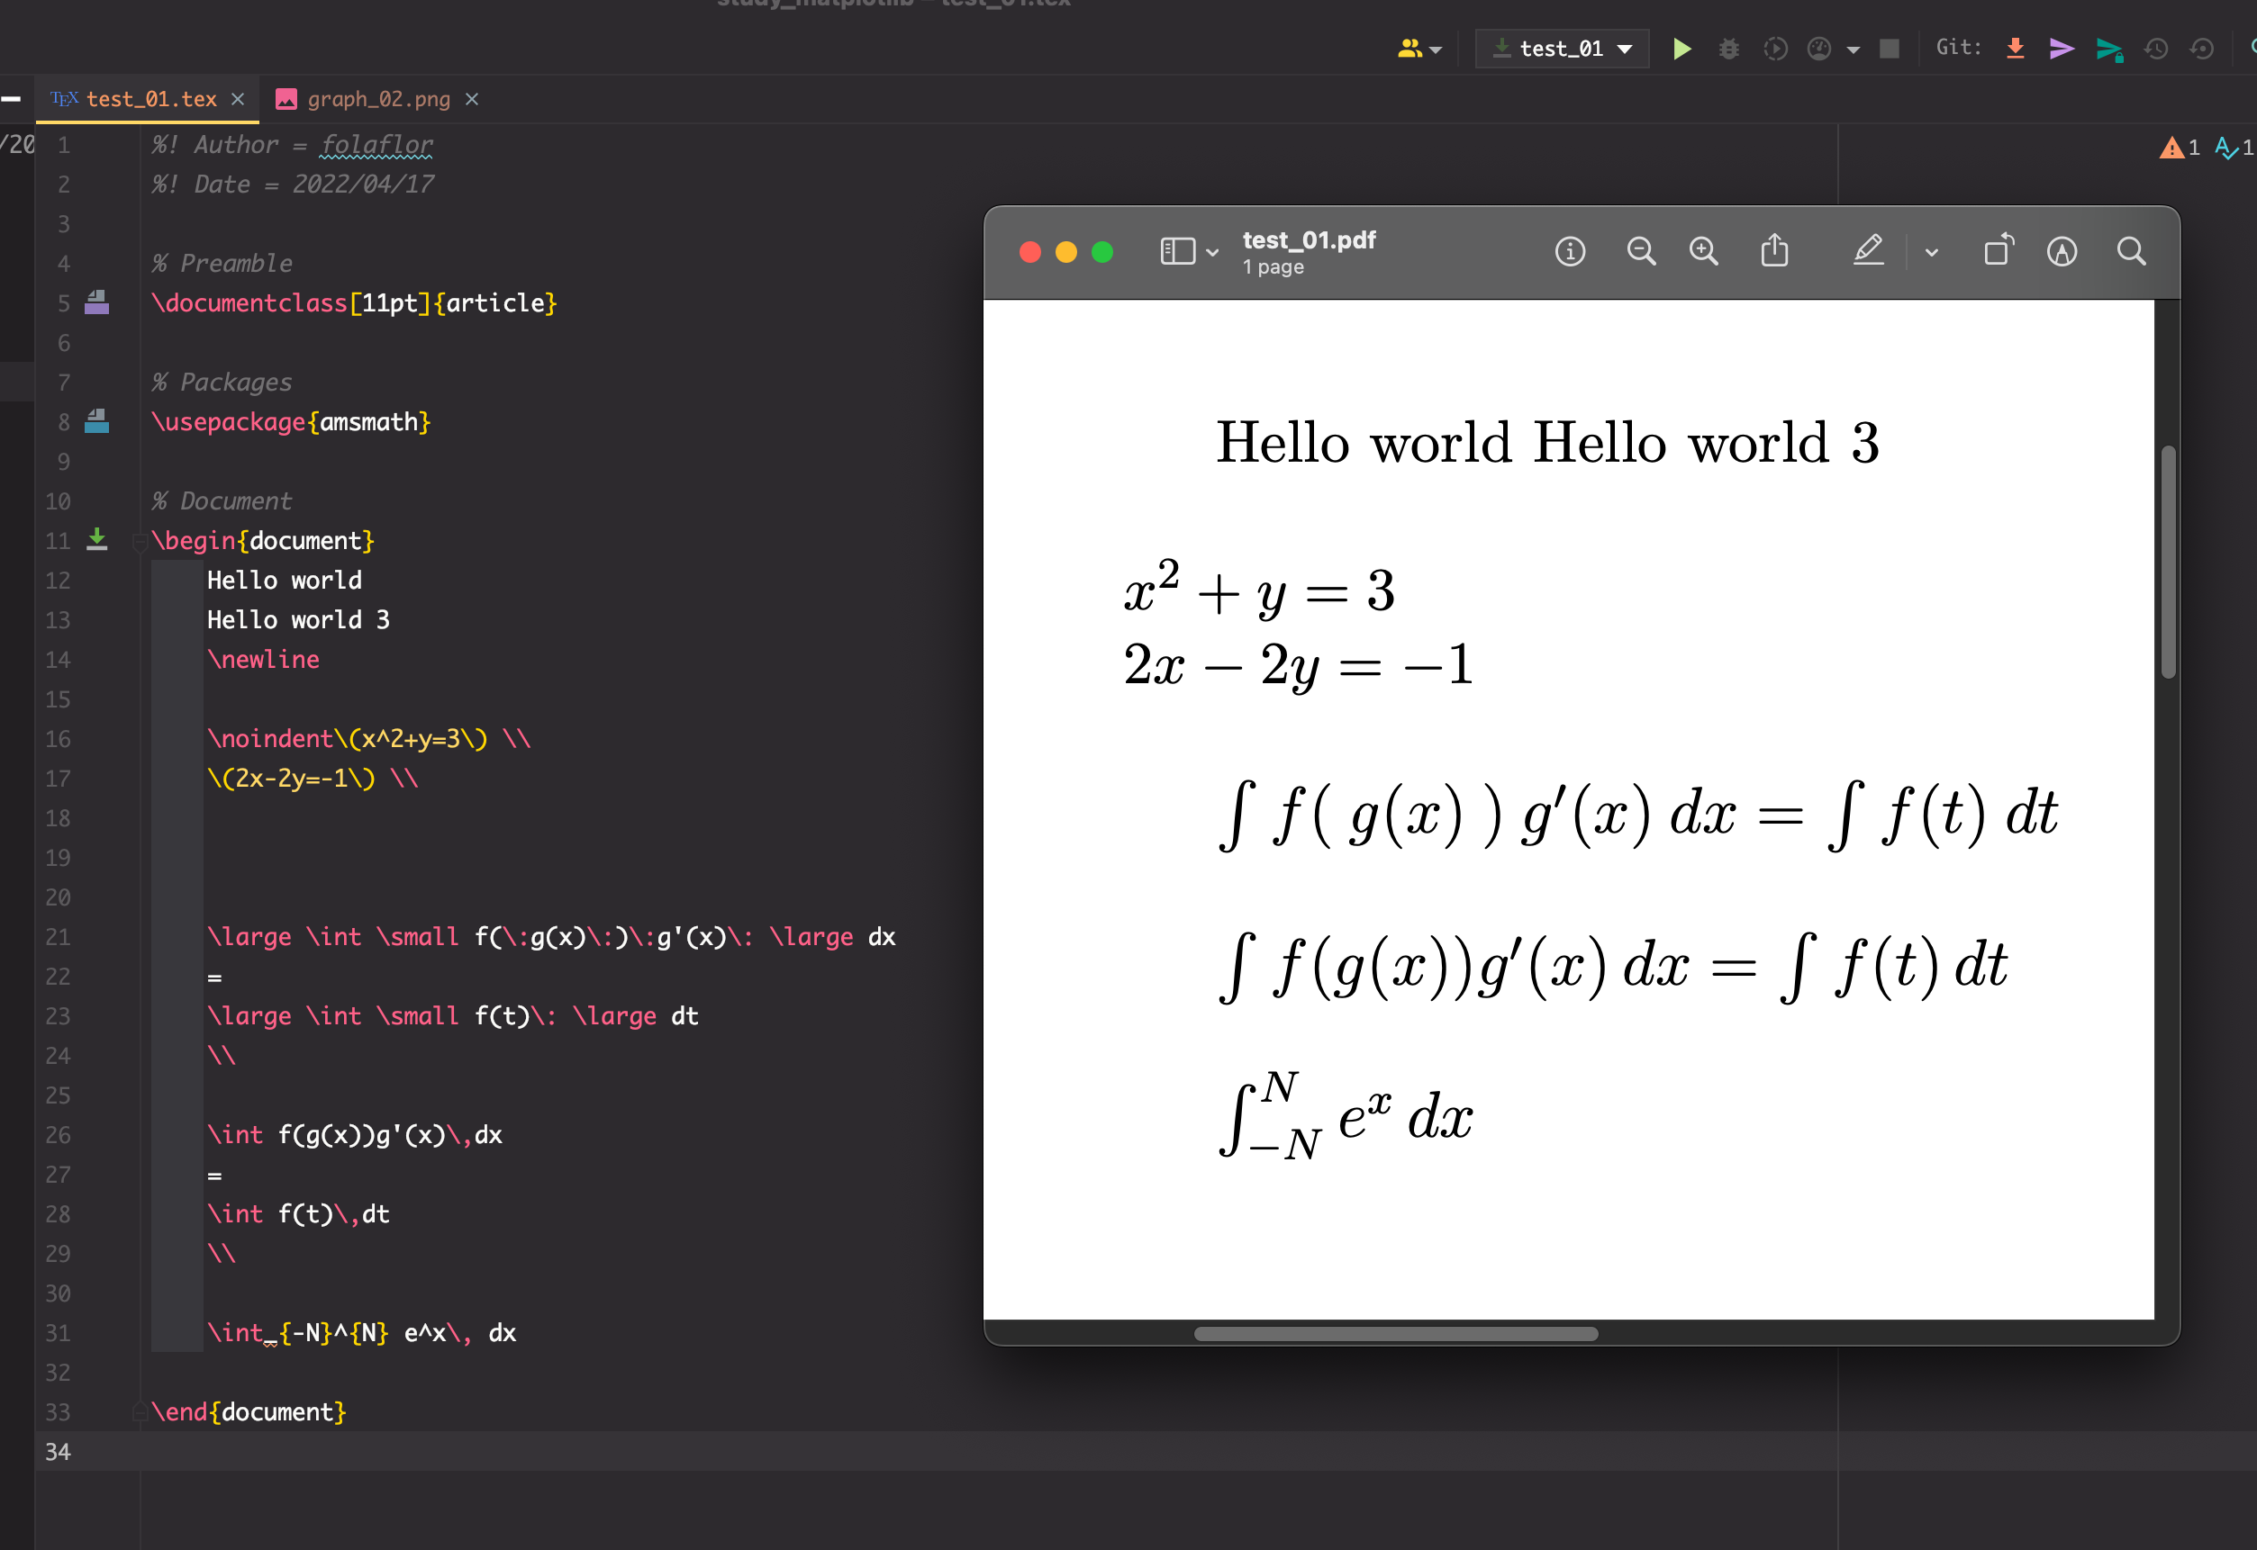Toggle the markup pen tool in Preview
The height and width of the screenshot is (1550, 2257).
[x=1867, y=251]
